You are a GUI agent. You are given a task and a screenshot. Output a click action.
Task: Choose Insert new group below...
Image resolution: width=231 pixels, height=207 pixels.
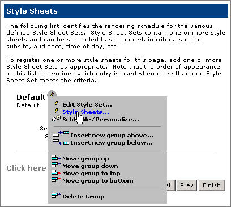pyautogui.click(x=112, y=143)
